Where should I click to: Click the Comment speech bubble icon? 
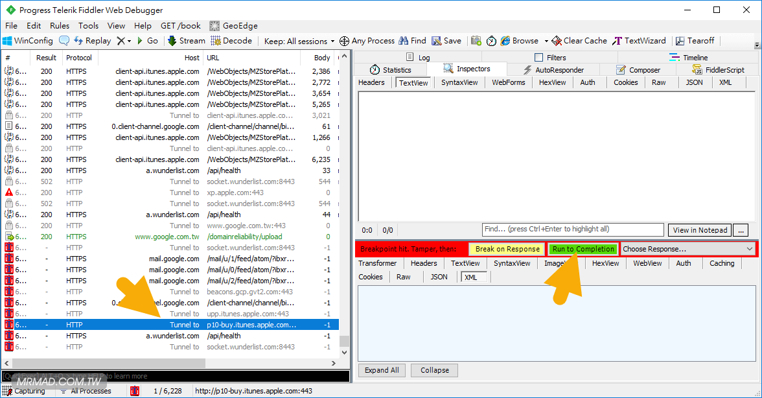coord(64,41)
